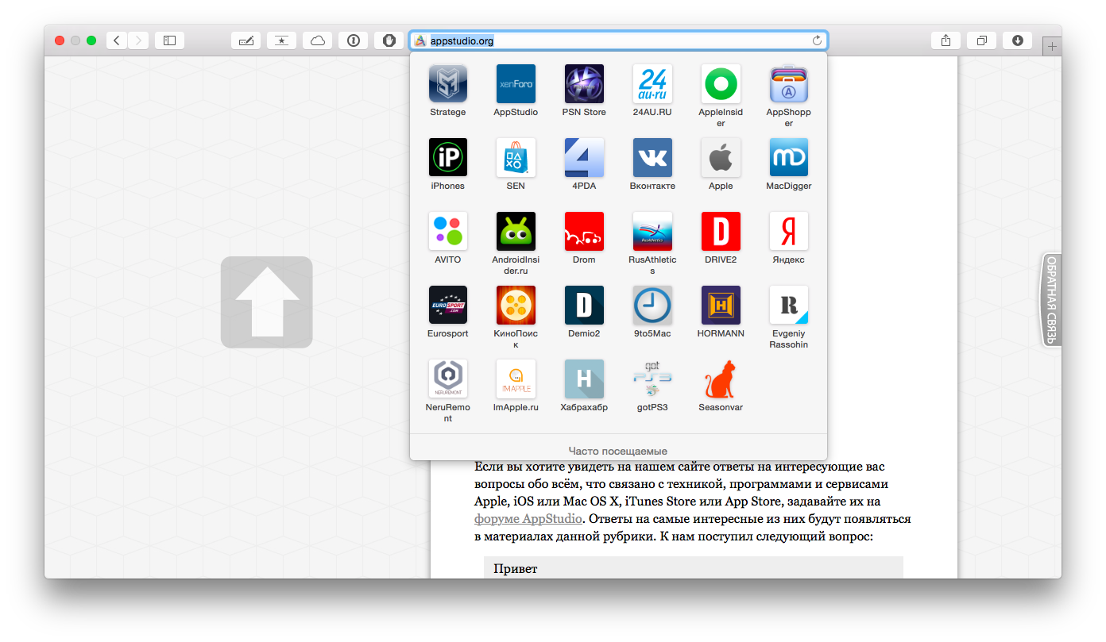Open the Demio2 favorite icon
This screenshot has width=1106, height=642.
[584, 306]
